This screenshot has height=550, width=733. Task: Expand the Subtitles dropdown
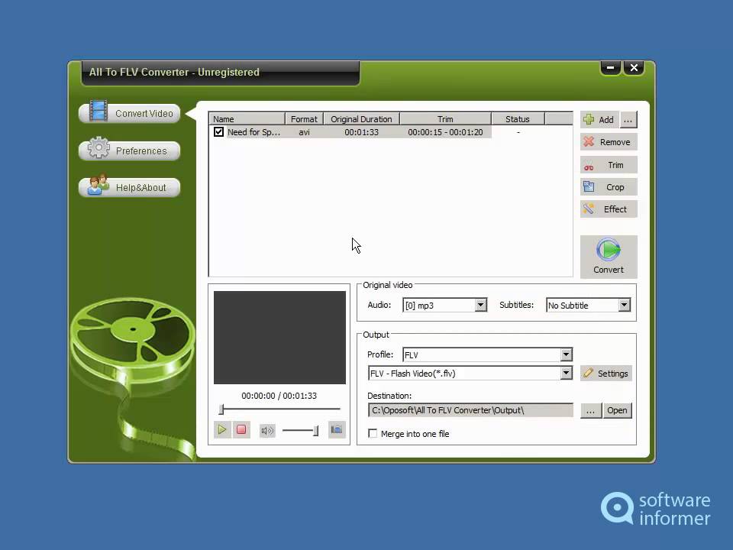click(x=624, y=305)
